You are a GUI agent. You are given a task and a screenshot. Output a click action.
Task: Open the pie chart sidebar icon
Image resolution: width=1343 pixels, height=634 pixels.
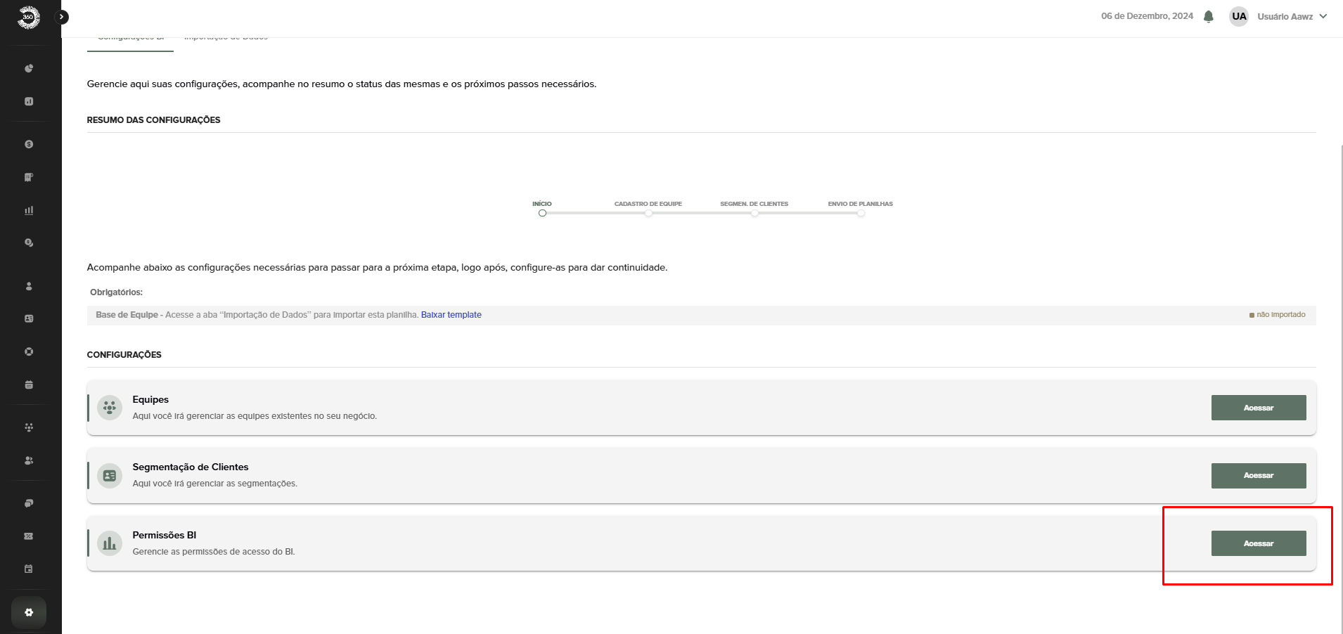point(29,68)
